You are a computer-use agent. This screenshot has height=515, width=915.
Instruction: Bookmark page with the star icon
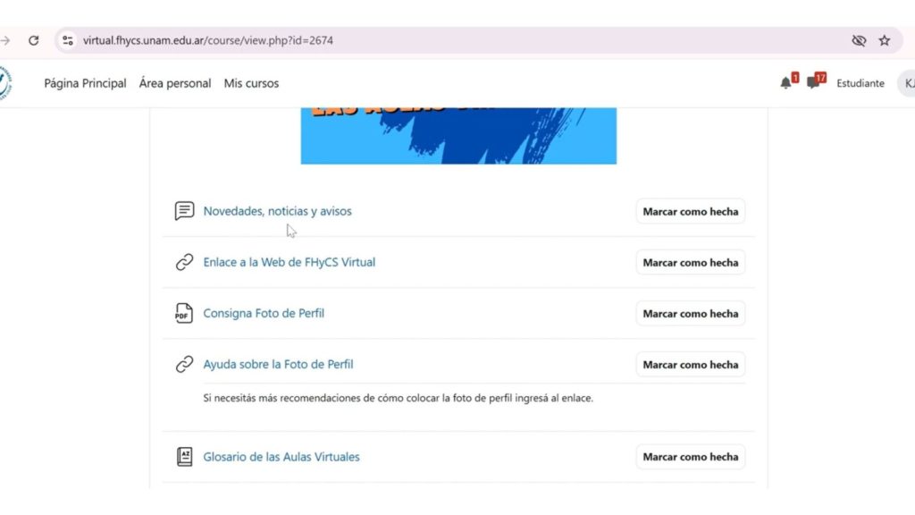tap(885, 40)
